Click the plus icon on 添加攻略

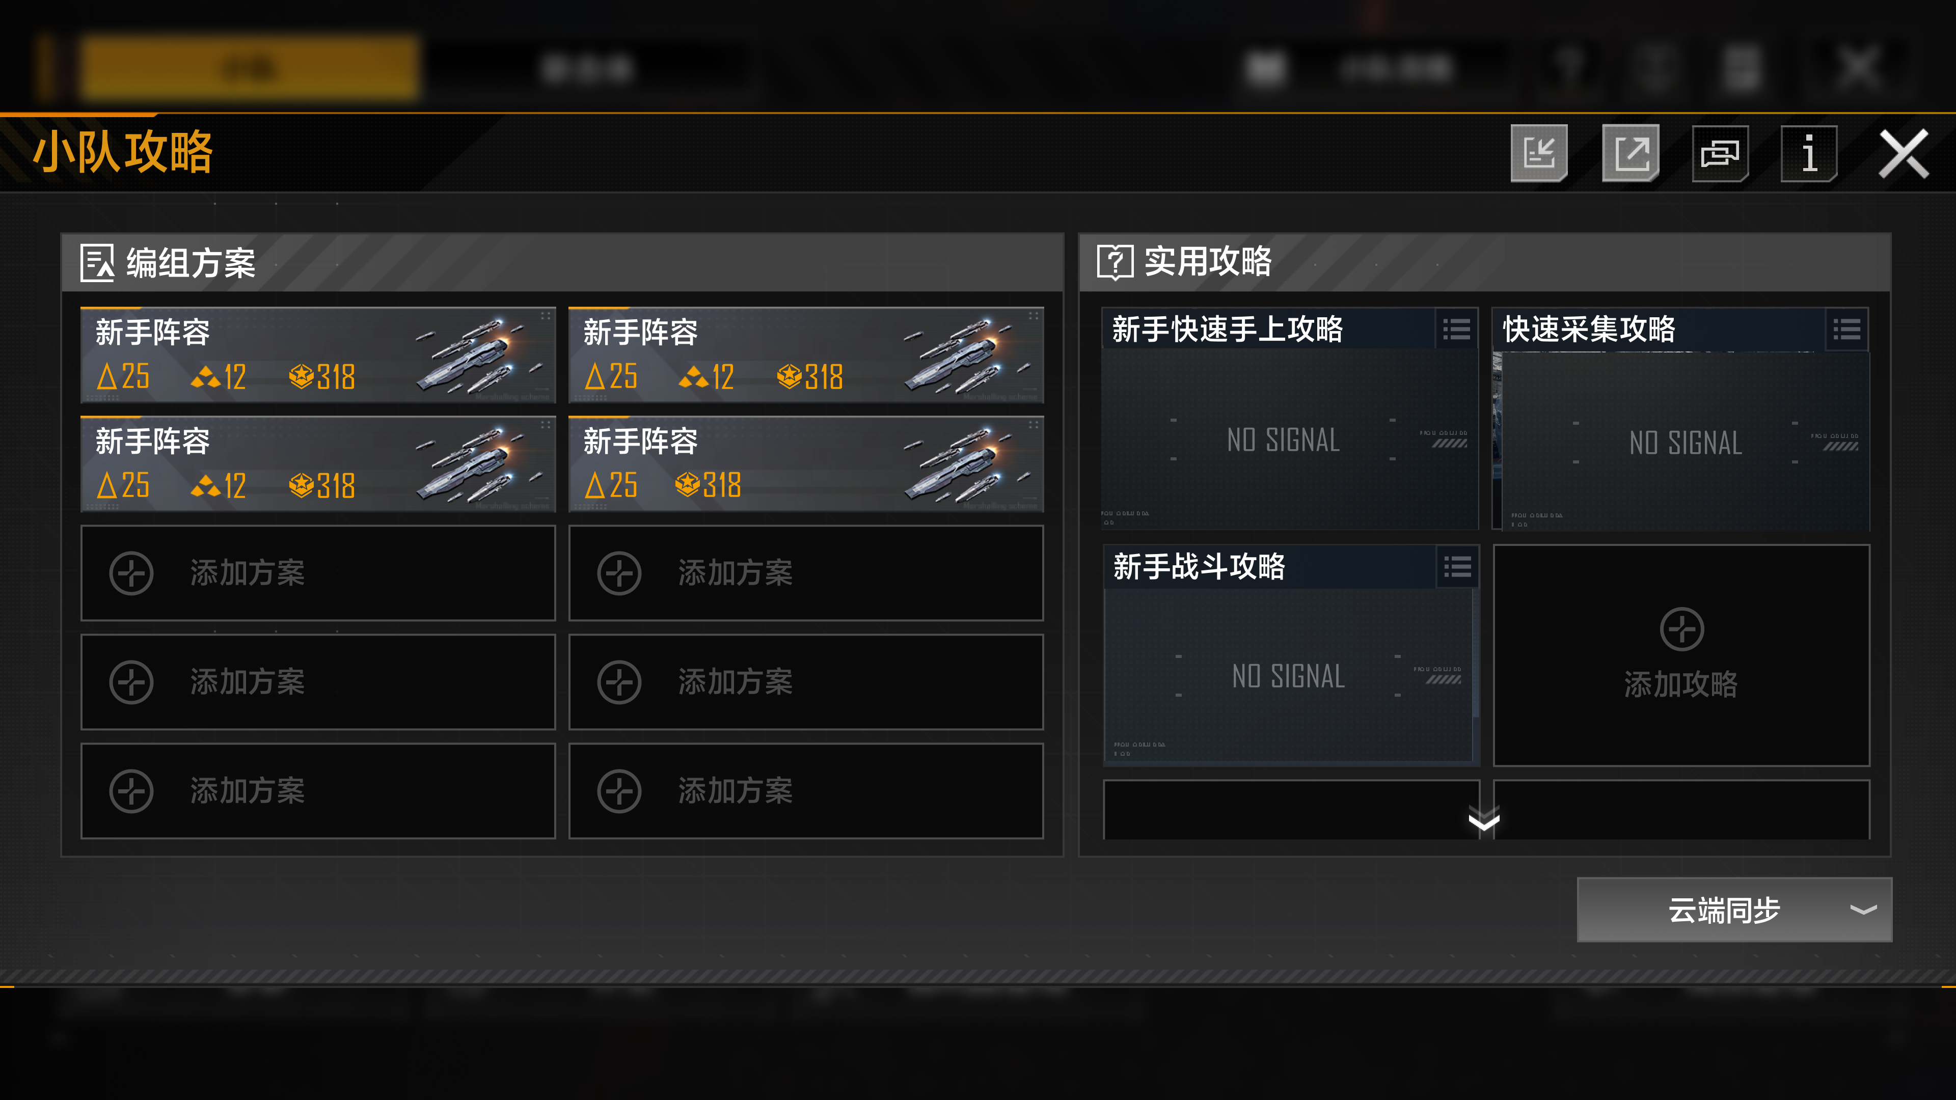pos(1682,628)
